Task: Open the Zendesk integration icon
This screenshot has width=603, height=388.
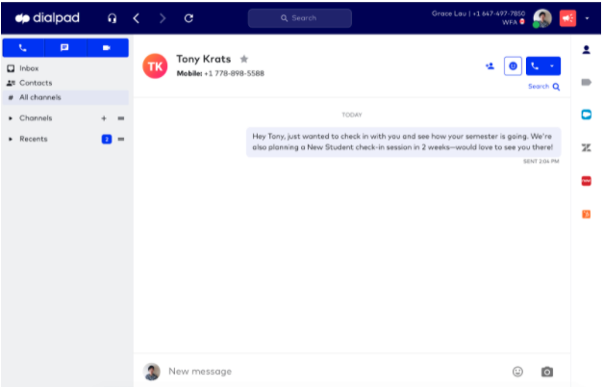Action: [x=586, y=148]
